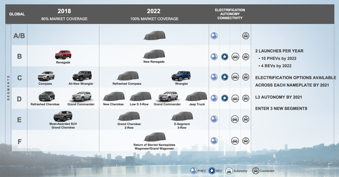Image resolution: width=339 pixels, height=177 pixels.
Task: Click the PHEV icon in the E row
Action: pos(214,119)
